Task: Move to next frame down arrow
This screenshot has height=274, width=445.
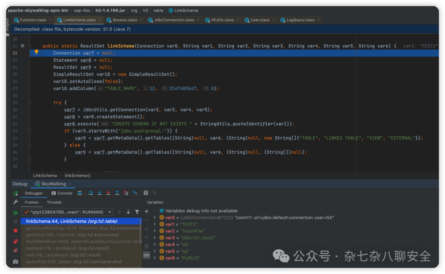Action: 128,212
